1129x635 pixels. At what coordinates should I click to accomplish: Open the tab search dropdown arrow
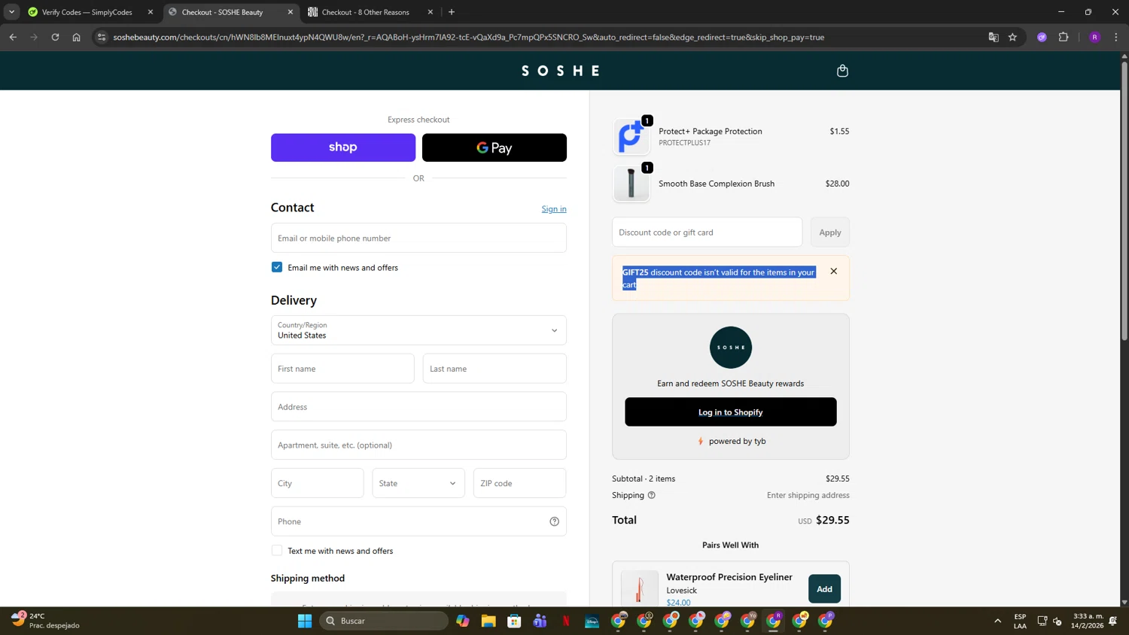point(11,12)
